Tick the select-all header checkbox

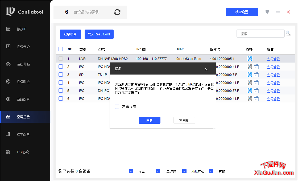pos(61,49)
